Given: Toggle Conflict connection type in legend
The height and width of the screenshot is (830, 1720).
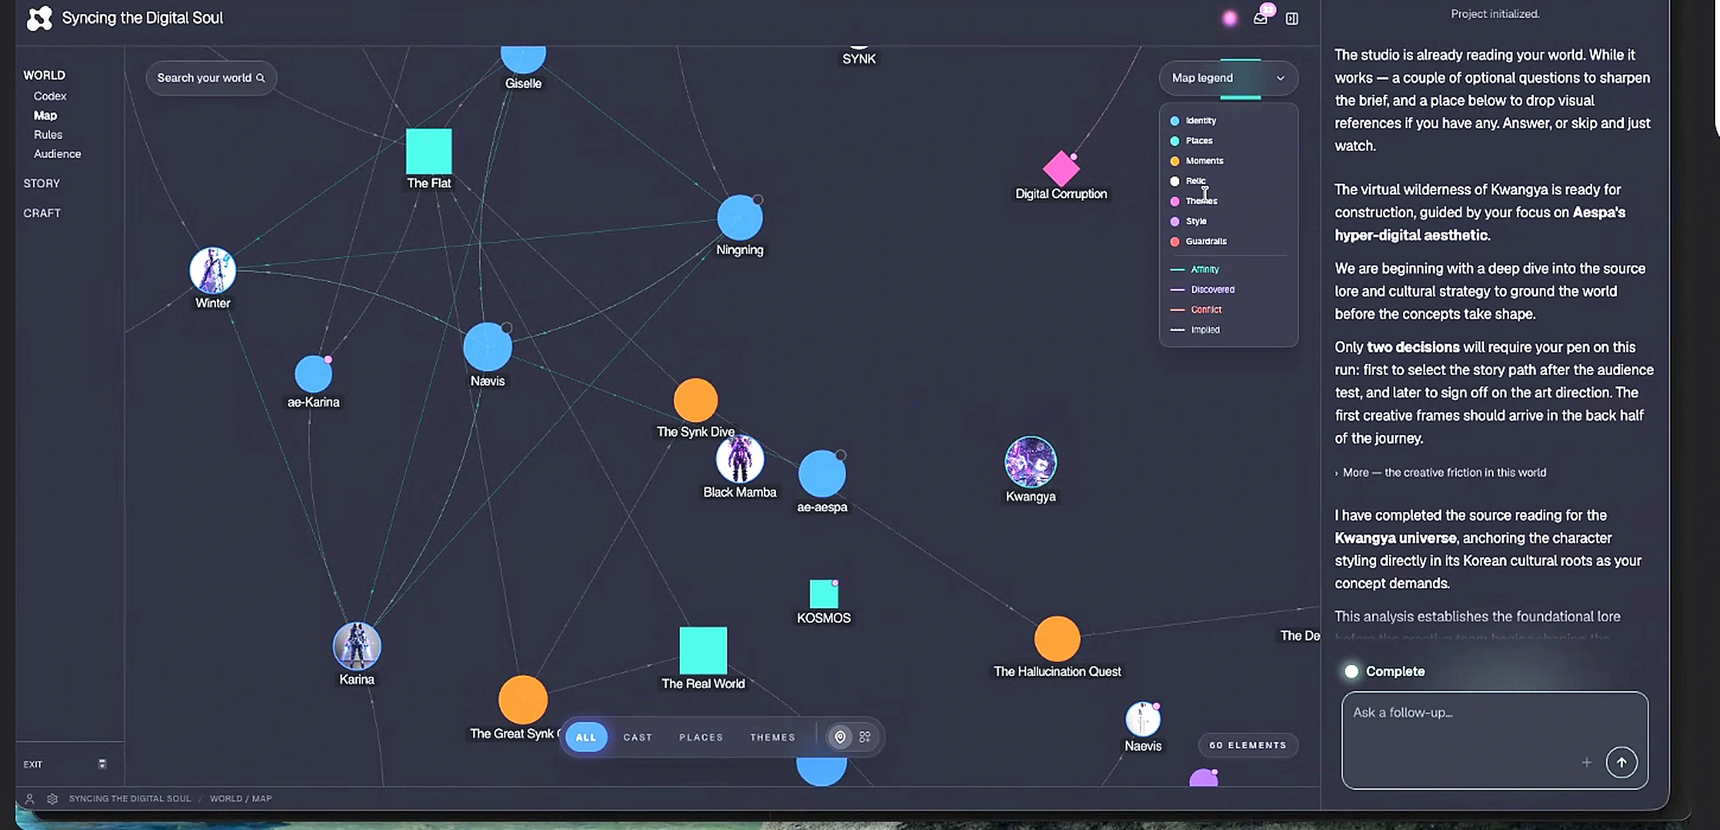Looking at the screenshot, I should [1196, 309].
